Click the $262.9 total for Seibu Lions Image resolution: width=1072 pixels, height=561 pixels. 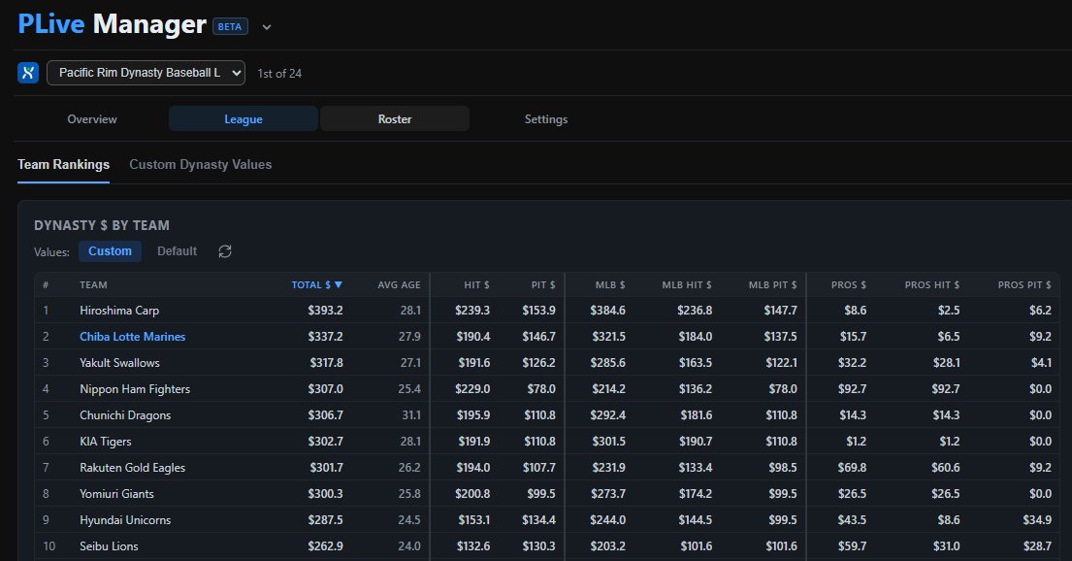tap(325, 545)
